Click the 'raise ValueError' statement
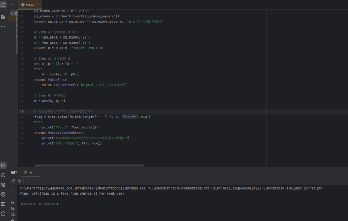Screen dimensions: 348x221 (84, 85)
